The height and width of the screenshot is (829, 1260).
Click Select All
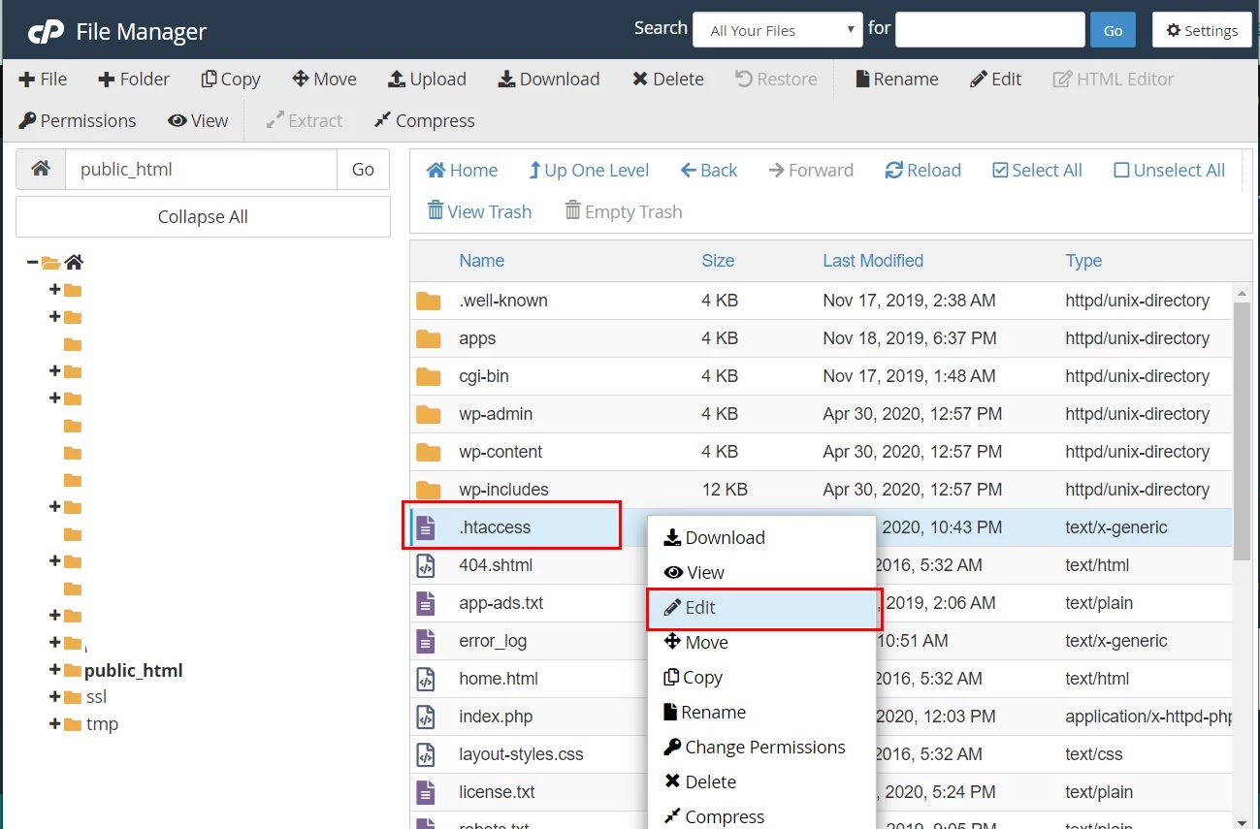tap(1037, 171)
